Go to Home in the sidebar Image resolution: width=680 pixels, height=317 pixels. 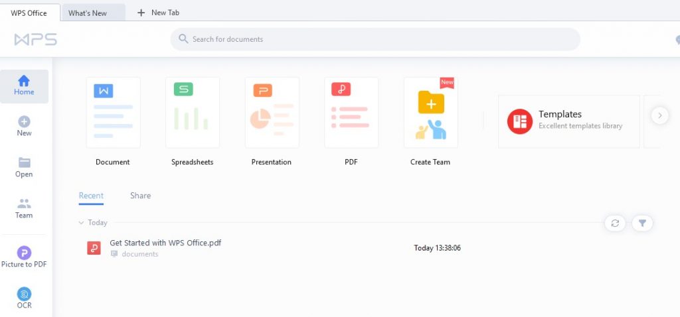(x=24, y=86)
